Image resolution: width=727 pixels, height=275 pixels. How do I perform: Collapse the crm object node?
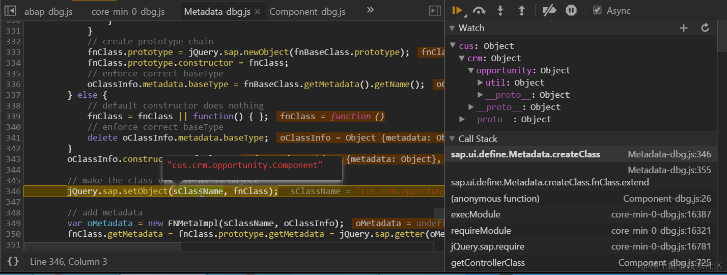pyautogui.click(x=462, y=58)
